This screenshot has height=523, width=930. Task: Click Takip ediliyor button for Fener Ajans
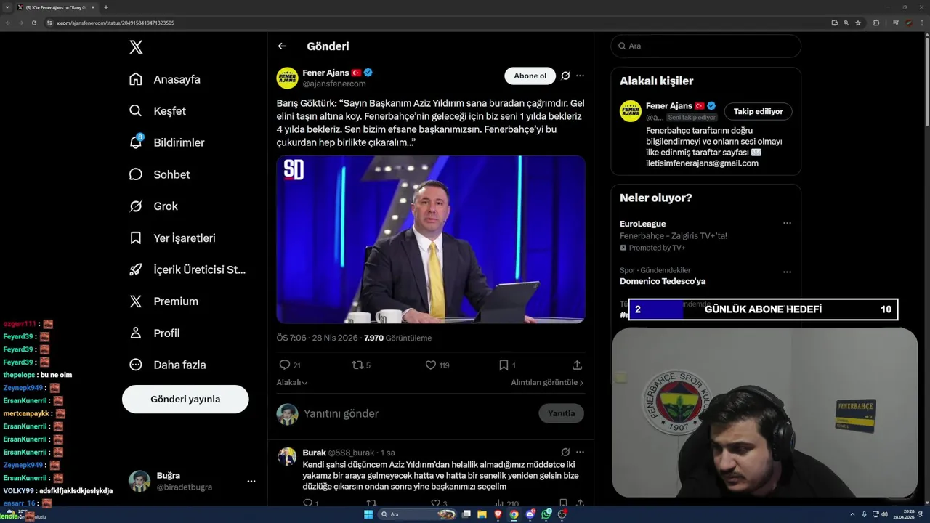pos(758,111)
